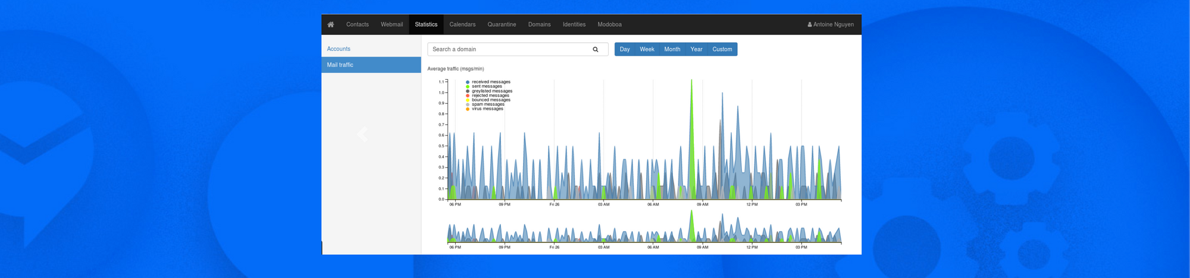Open the Modoboa menu item
This screenshot has height=278, width=1190.
[x=609, y=24]
